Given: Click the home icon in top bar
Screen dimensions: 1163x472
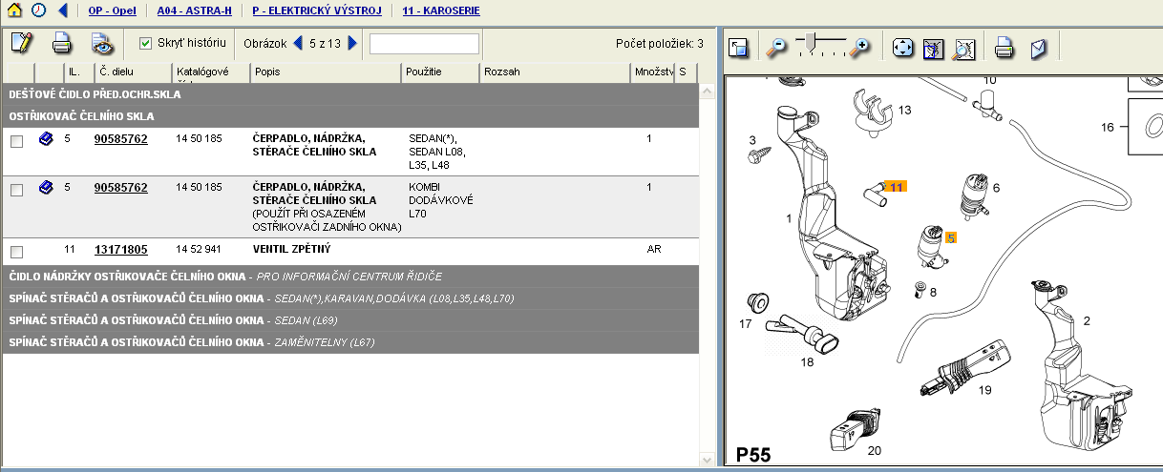Looking at the screenshot, I should 14,10.
